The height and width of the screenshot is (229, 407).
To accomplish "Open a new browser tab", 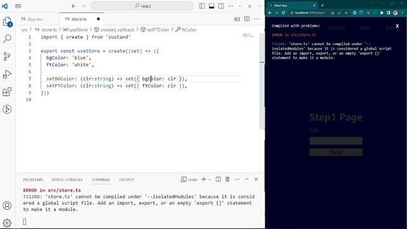I will (322, 5).
